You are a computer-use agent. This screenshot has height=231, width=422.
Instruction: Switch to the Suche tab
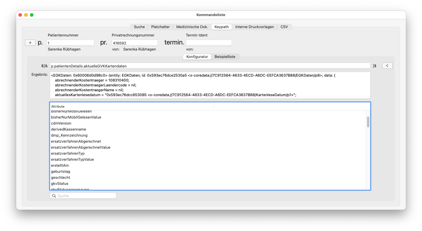pyautogui.click(x=139, y=27)
